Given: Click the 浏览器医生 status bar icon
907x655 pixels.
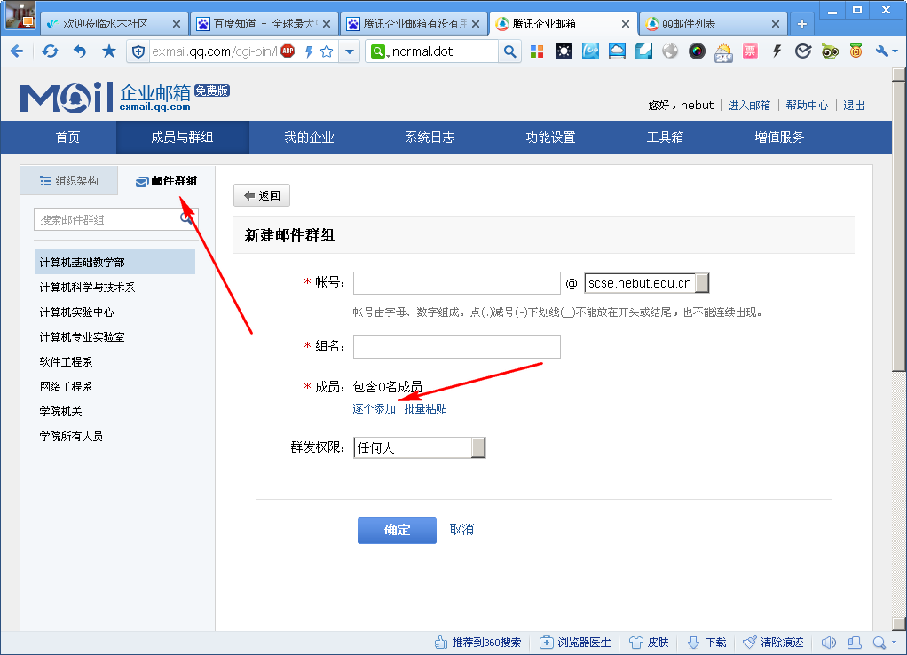Looking at the screenshot, I should [575, 643].
